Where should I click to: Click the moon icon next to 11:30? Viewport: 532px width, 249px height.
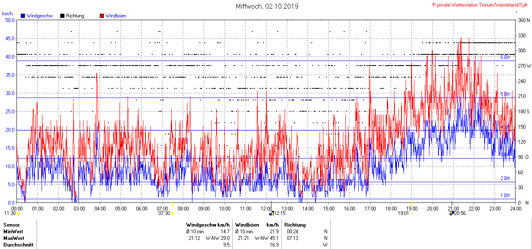19,213
